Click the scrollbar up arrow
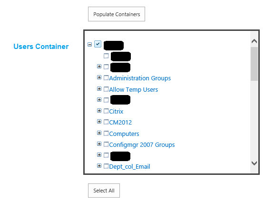 point(254,41)
